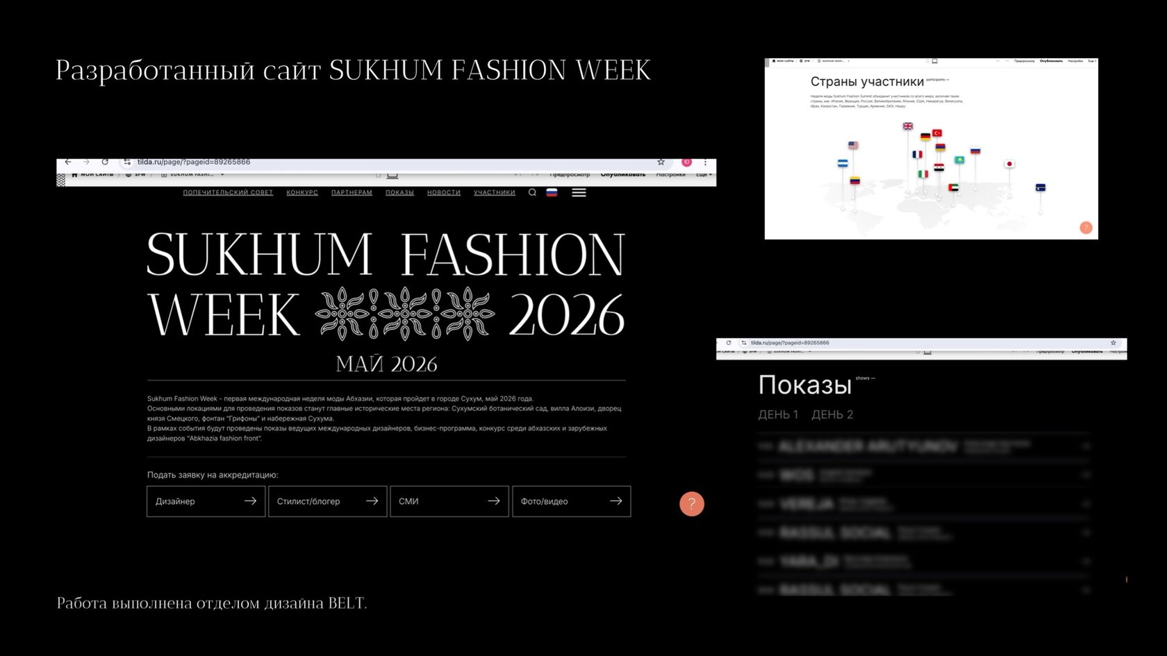Apply for accreditation as Дизайнер
Image resolution: width=1167 pixels, height=656 pixels.
coord(206,501)
